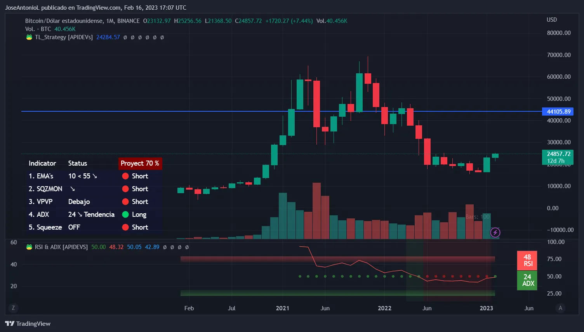Click the frog icon on RSI & ADX indicator
This screenshot has height=332, width=584.
coord(29,247)
